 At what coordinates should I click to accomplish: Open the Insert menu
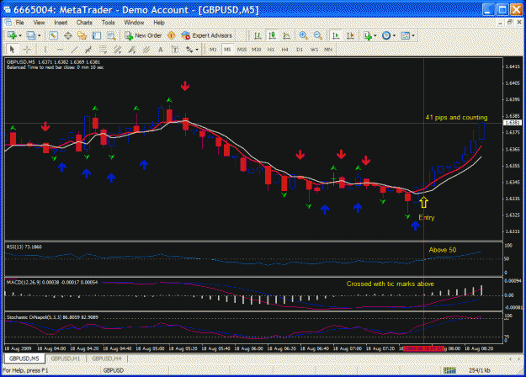tap(61, 23)
